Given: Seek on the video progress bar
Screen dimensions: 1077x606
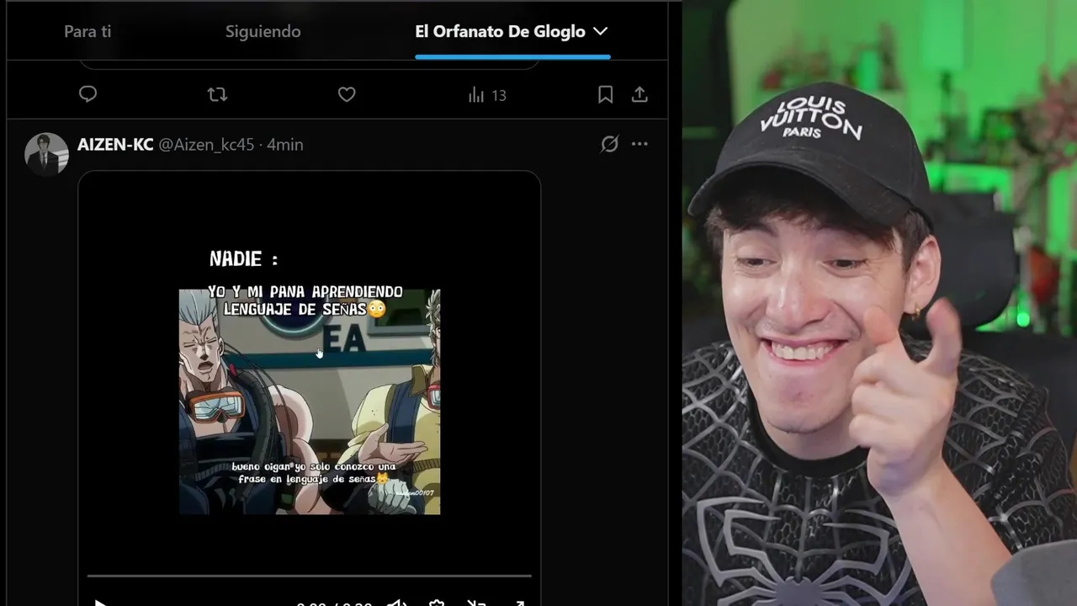Looking at the screenshot, I should (309, 576).
